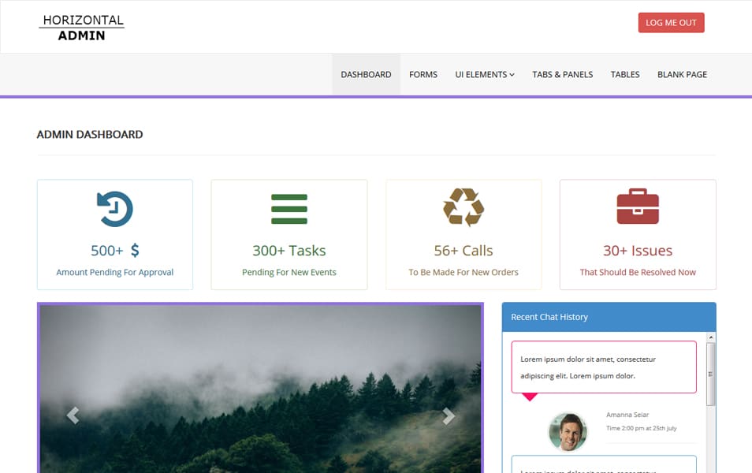Image resolution: width=752 pixels, height=473 pixels.
Task: Select the Tabs & Panels menu item
Action: pyautogui.click(x=562, y=74)
